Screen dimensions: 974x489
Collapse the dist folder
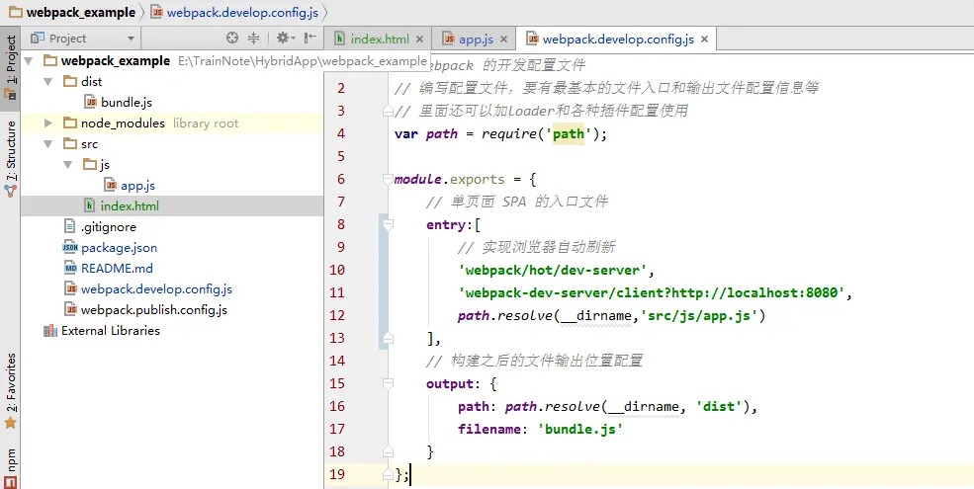(x=48, y=82)
